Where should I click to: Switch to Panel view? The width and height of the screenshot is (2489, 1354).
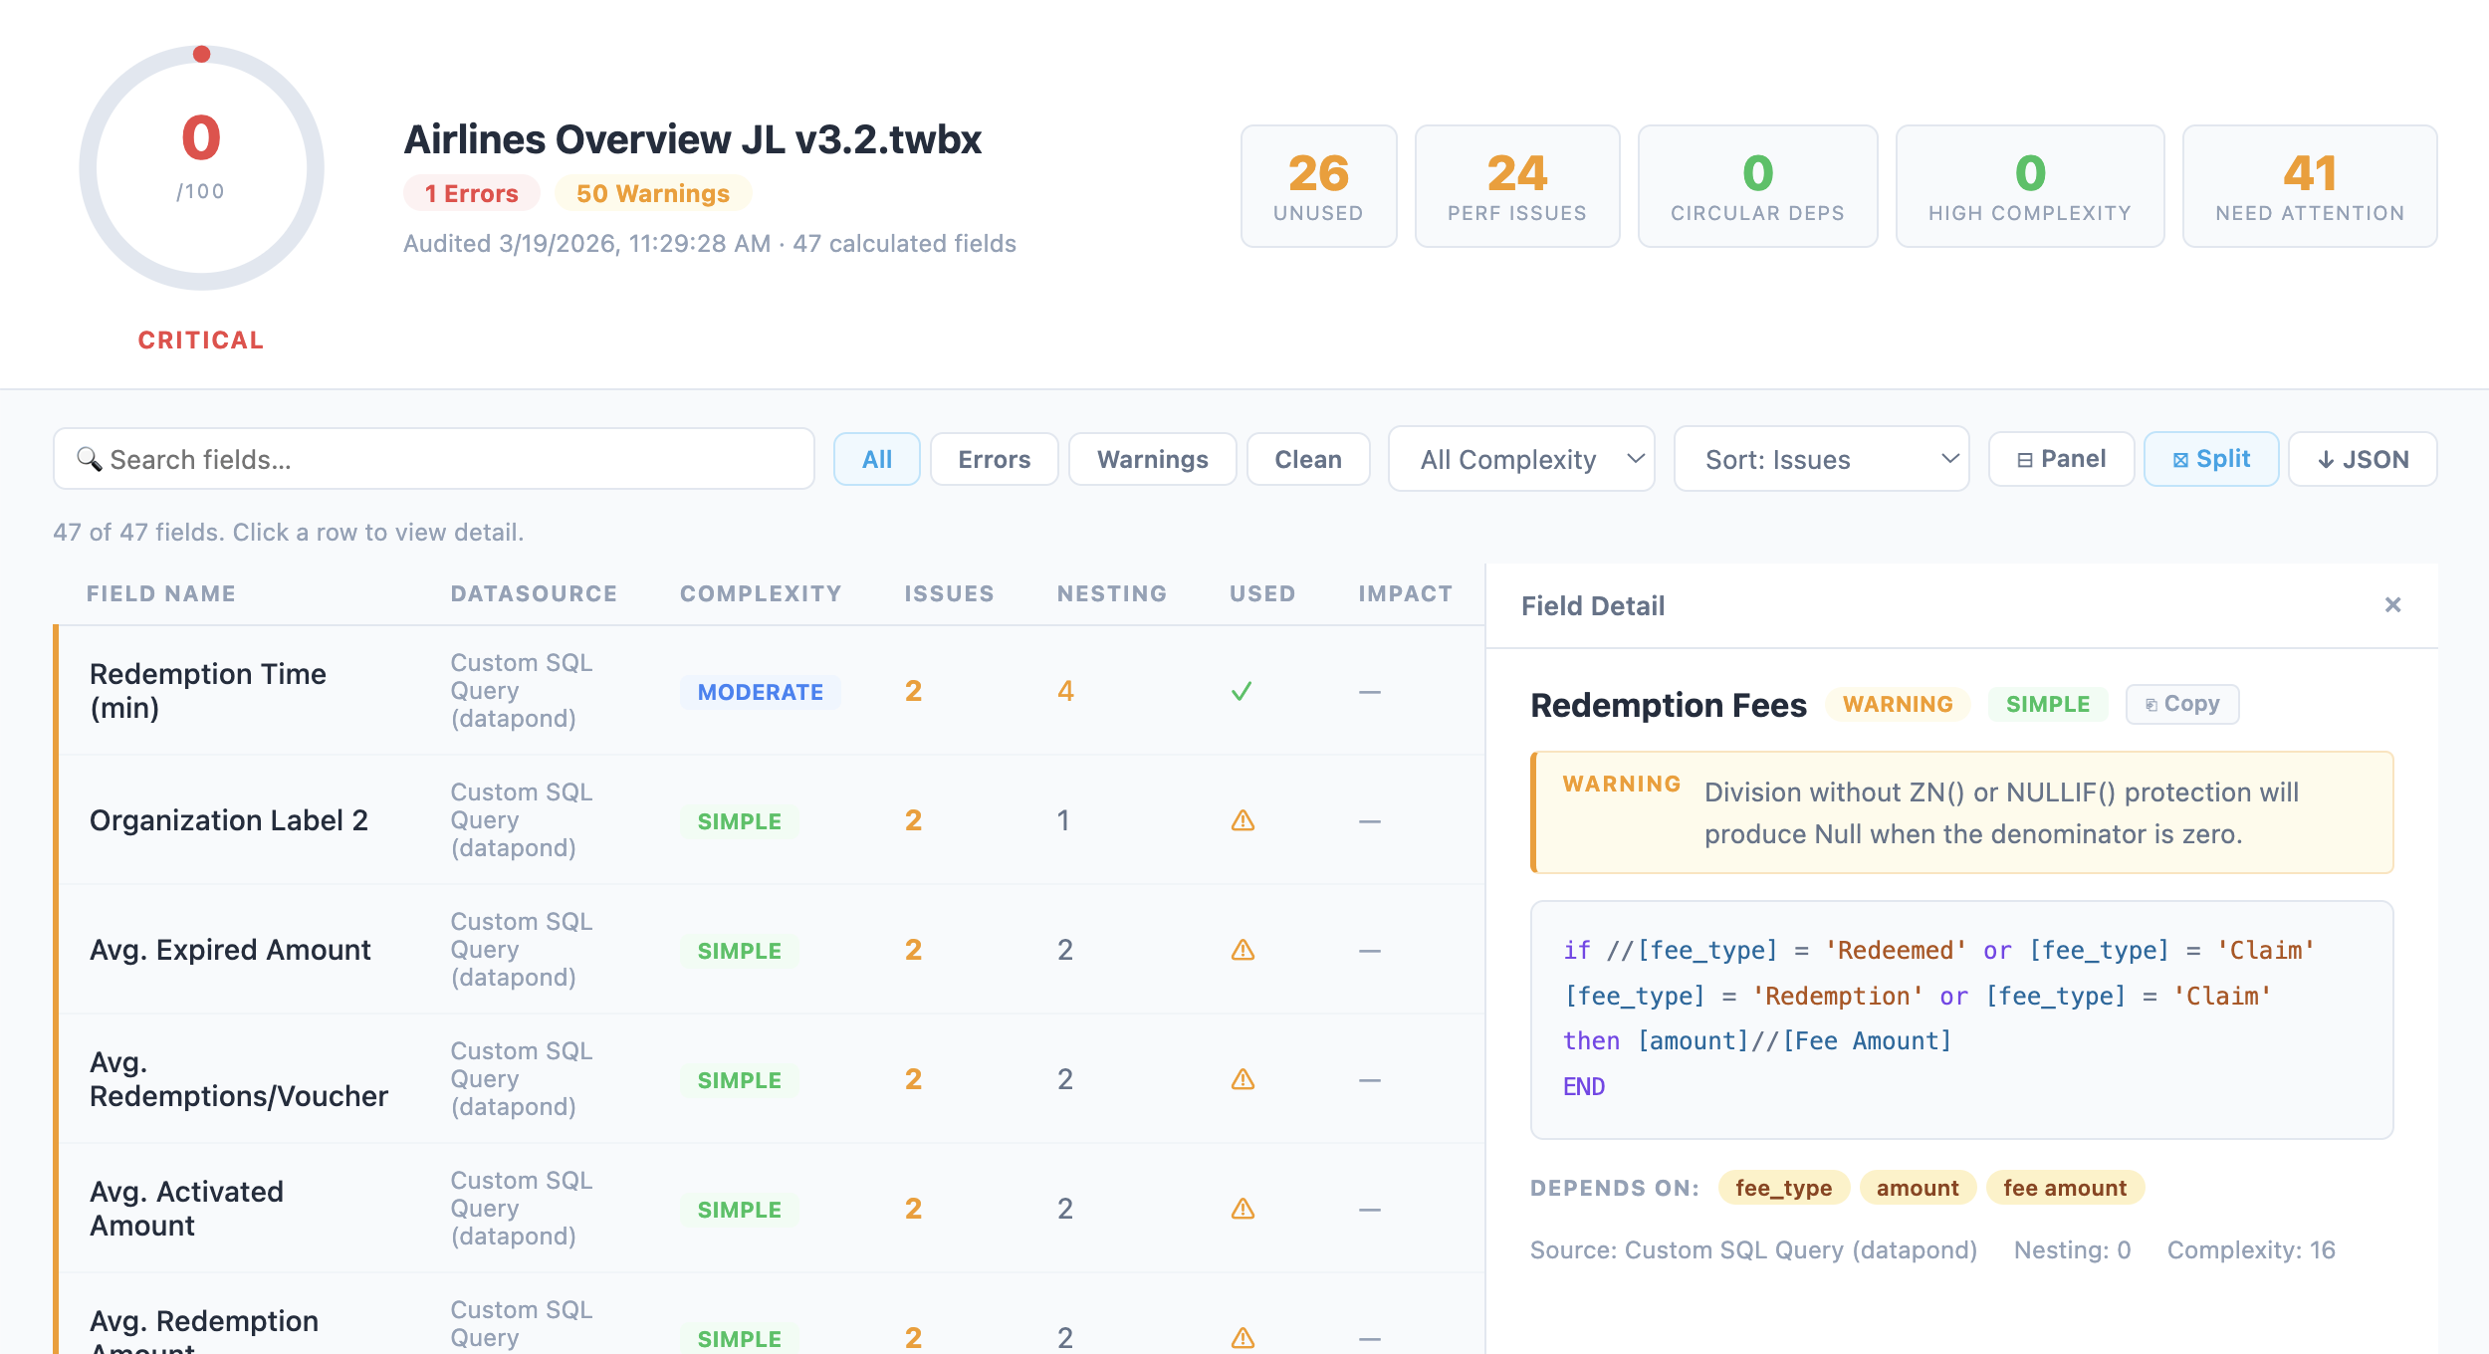pyautogui.click(x=2062, y=459)
